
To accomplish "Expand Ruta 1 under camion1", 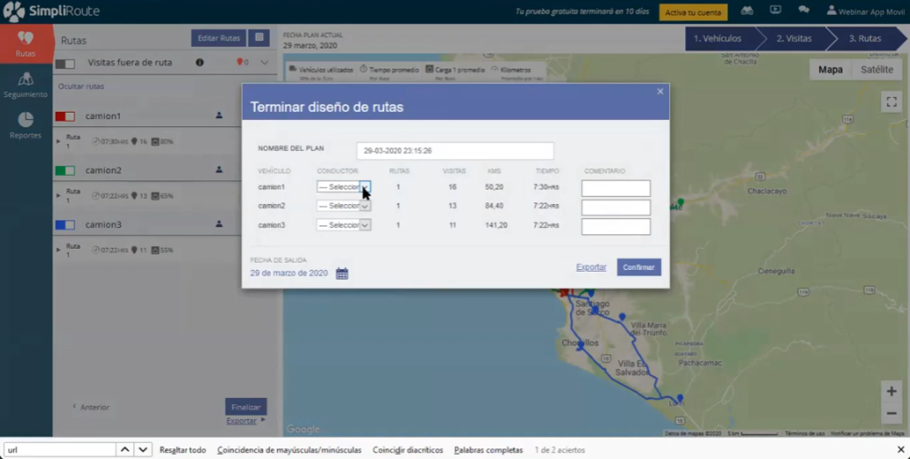I will (x=58, y=141).
